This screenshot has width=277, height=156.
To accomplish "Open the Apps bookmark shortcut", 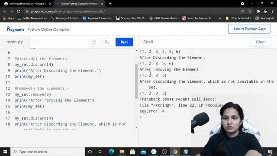I will 9,18.
